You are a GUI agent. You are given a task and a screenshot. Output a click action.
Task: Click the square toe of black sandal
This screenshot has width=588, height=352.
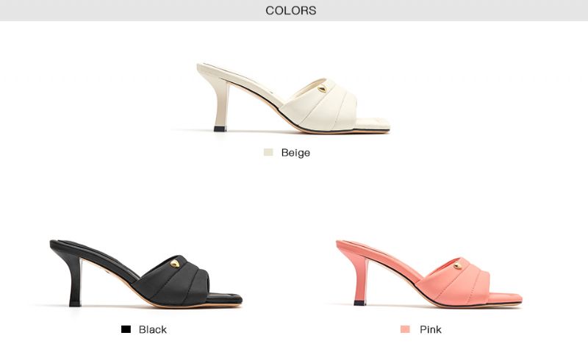click(225, 299)
